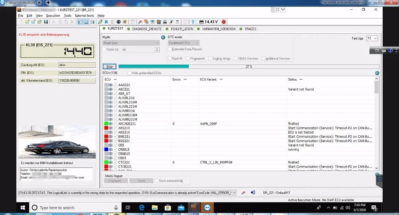Switch to the VARIANTEN_CODIEREN tab
This screenshot has width=399, height=215.
tap(217, 29)
